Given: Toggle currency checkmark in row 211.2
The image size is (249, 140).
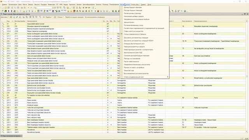Looking at the screenshot, I should point(111,38).
